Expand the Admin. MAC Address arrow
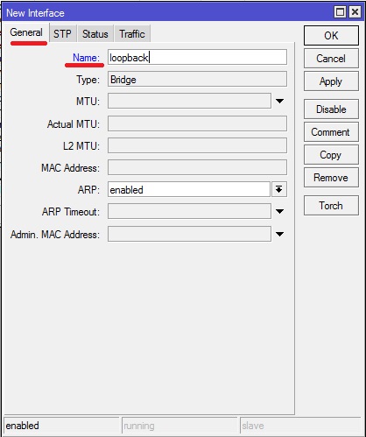 [279, 234]
